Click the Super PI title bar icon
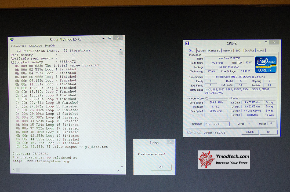290x192 pixels. tap(12, 40)
